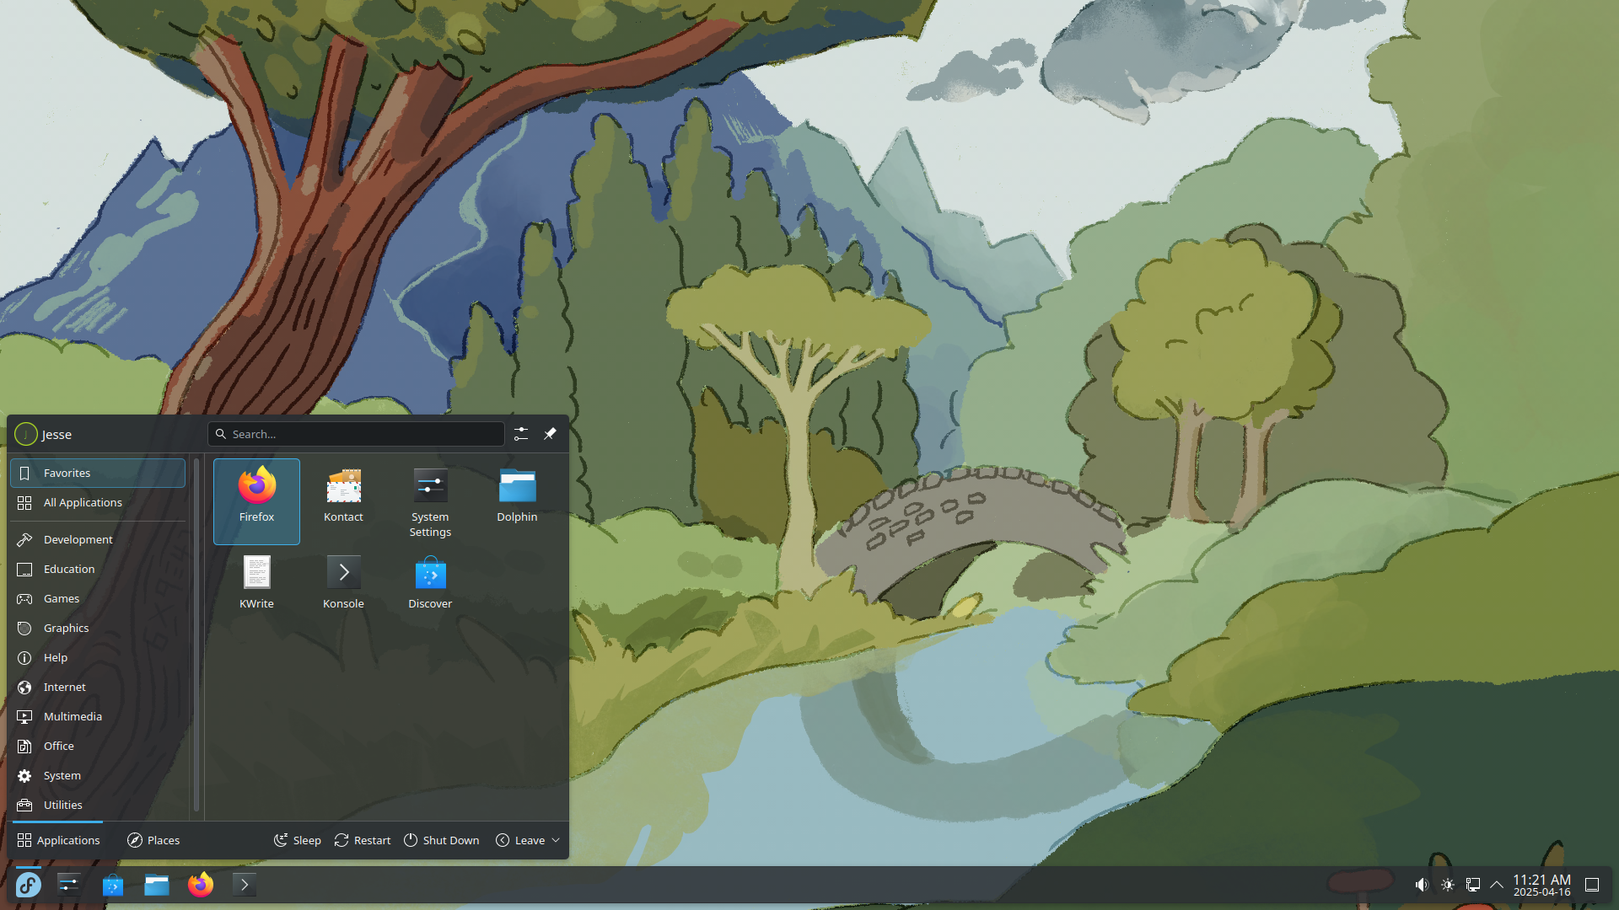Open the Multimedia category

(x=98, y=716)
